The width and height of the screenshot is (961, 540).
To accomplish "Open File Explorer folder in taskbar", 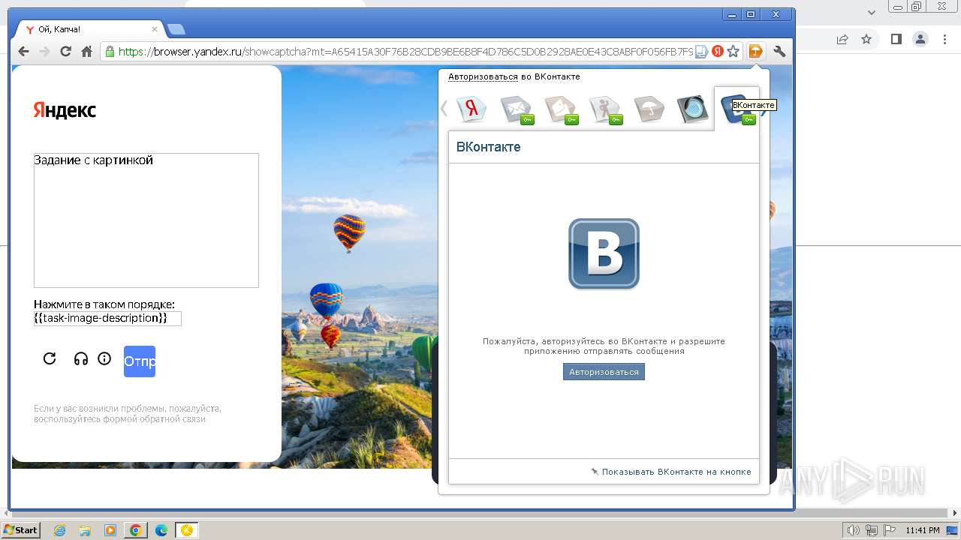I will [x=85, y=530].
